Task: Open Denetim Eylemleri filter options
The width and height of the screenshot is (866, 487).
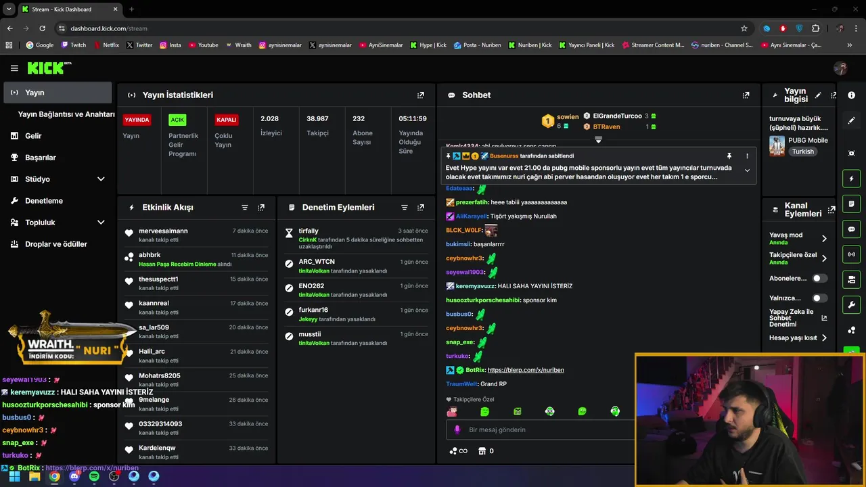Action: click(405, 208)
